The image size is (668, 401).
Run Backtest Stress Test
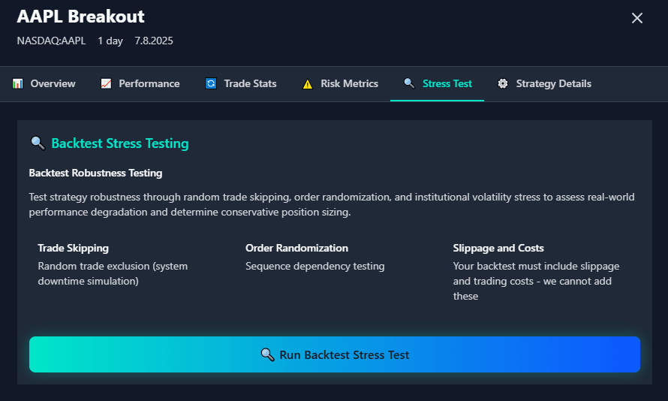pos(335,354)
